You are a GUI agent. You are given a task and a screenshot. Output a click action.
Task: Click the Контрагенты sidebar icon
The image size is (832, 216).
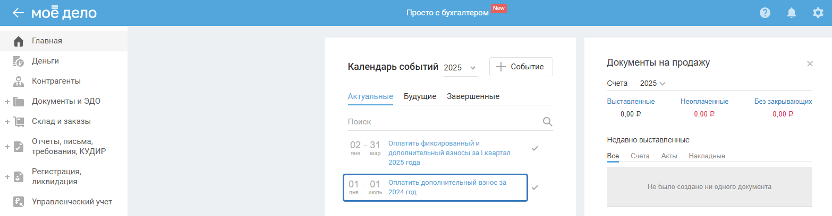tap(19, 82)
